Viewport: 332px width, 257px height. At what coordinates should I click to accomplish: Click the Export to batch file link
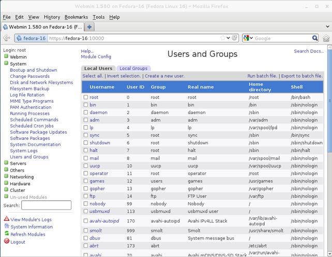point(302,76)
